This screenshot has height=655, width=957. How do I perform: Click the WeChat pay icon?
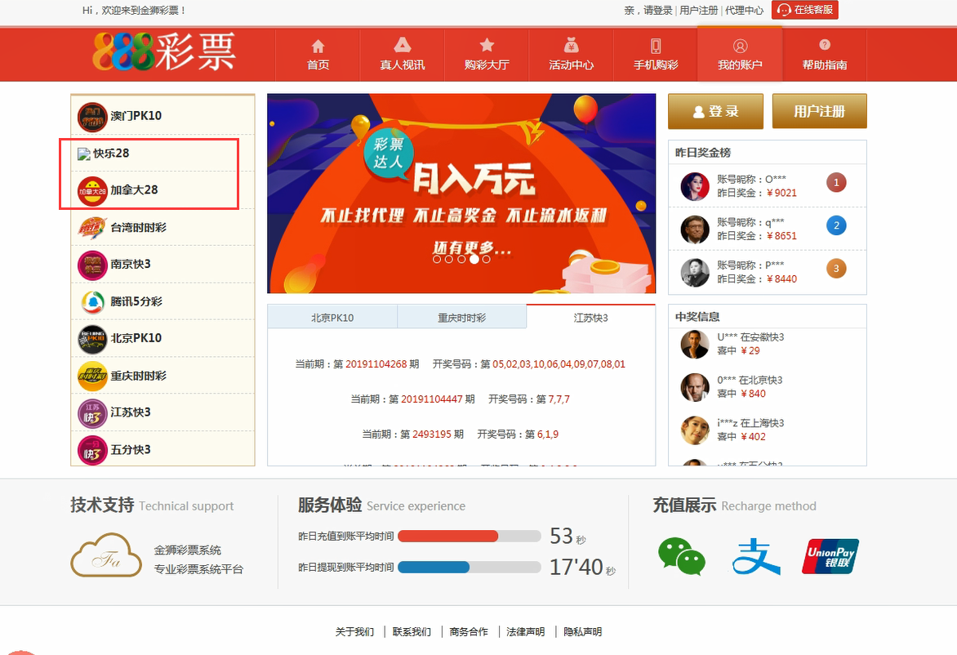[682, 556]
